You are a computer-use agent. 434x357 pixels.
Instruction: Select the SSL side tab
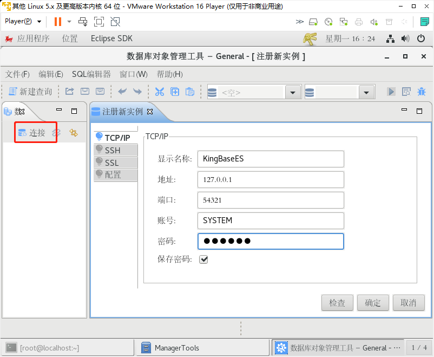click(116, 163)
